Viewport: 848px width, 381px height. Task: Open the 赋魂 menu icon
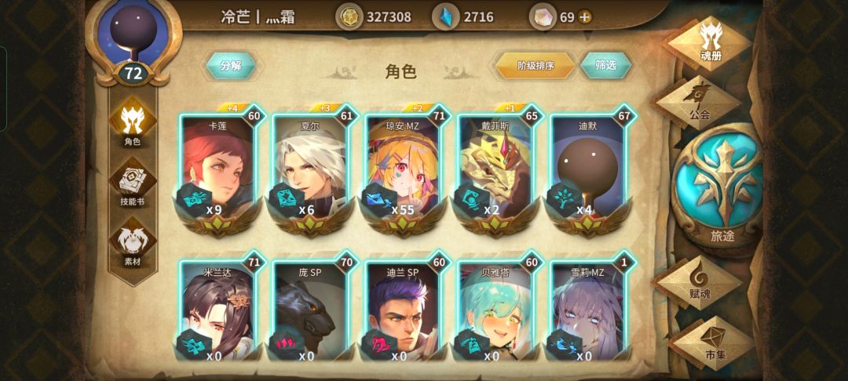[x=701, y=282]
